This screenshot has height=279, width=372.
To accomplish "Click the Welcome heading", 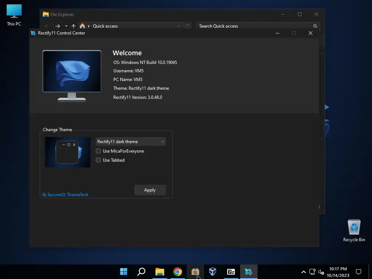I will (x=127, y=53).
